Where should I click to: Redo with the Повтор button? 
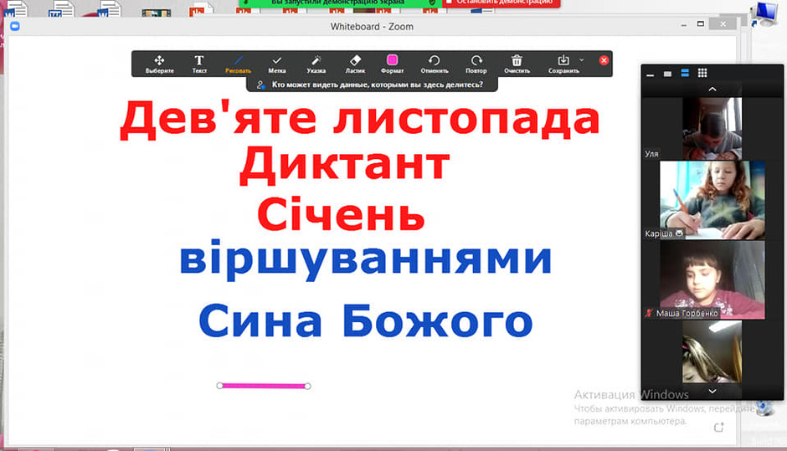point(476,64)
